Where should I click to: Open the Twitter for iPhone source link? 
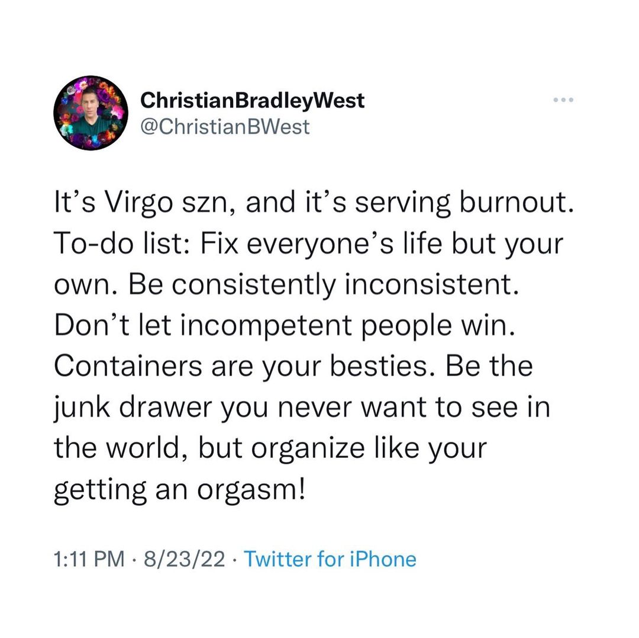(330, 559)
